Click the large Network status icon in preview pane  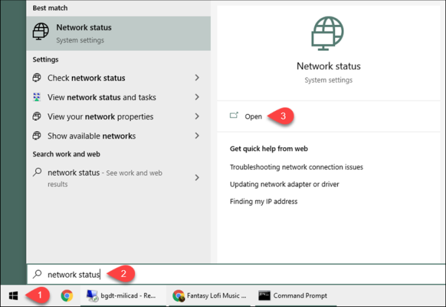(x=328, y=34)
